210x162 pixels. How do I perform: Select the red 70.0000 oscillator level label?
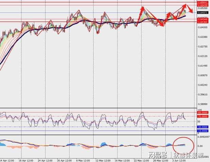(x=203, y=116)
